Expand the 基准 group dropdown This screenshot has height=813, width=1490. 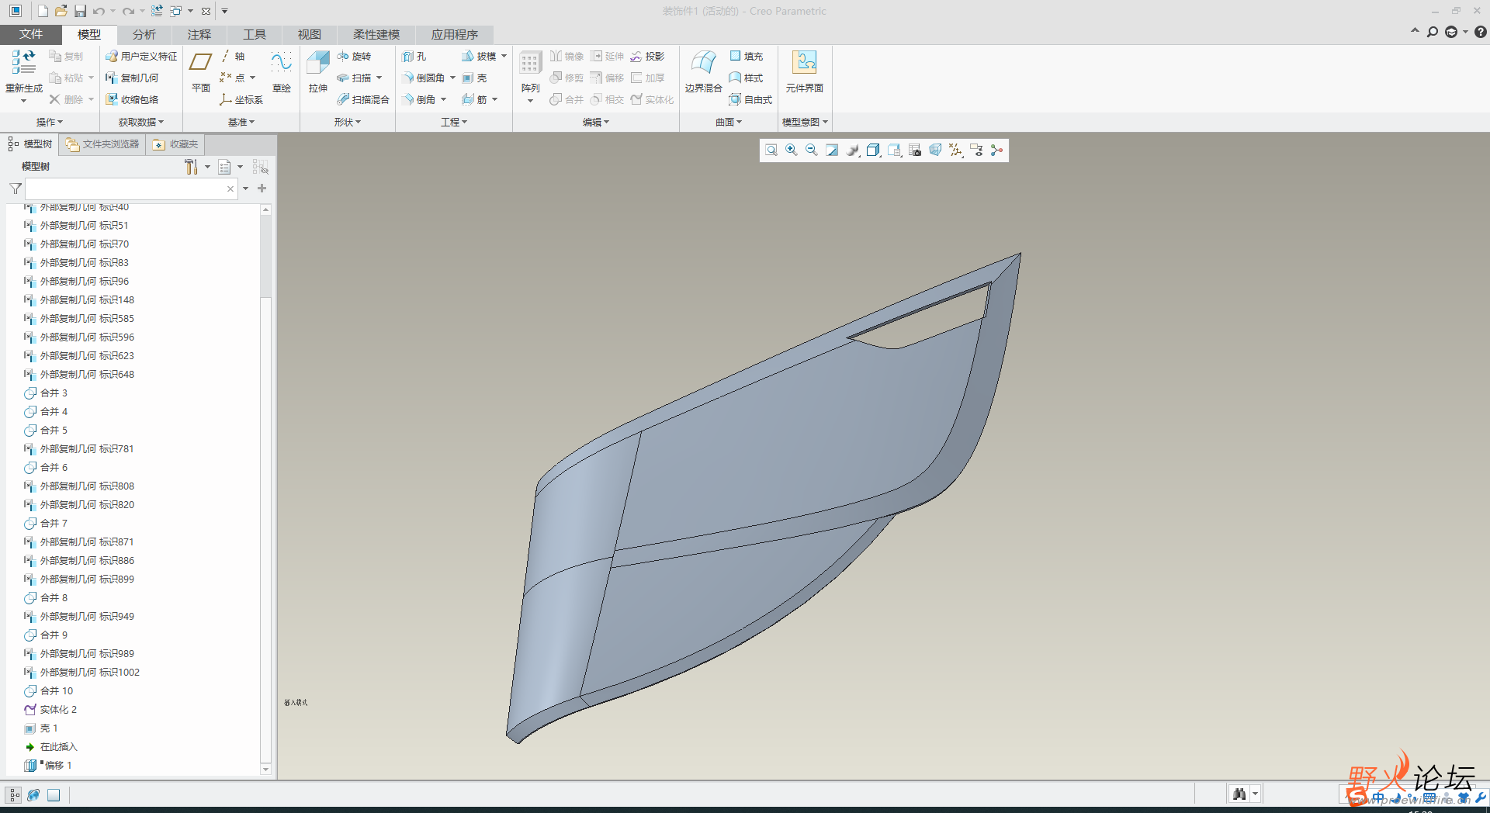click(x=241, y=123)
